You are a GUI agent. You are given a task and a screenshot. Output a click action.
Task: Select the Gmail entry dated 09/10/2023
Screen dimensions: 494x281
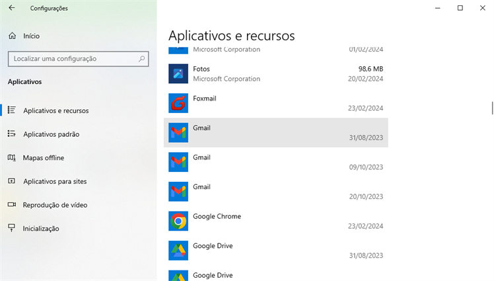(x=275, y=162)
